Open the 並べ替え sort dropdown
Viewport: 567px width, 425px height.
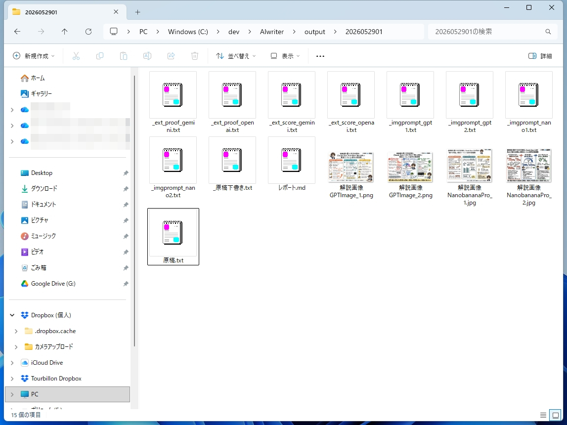(x=236, y=56)
